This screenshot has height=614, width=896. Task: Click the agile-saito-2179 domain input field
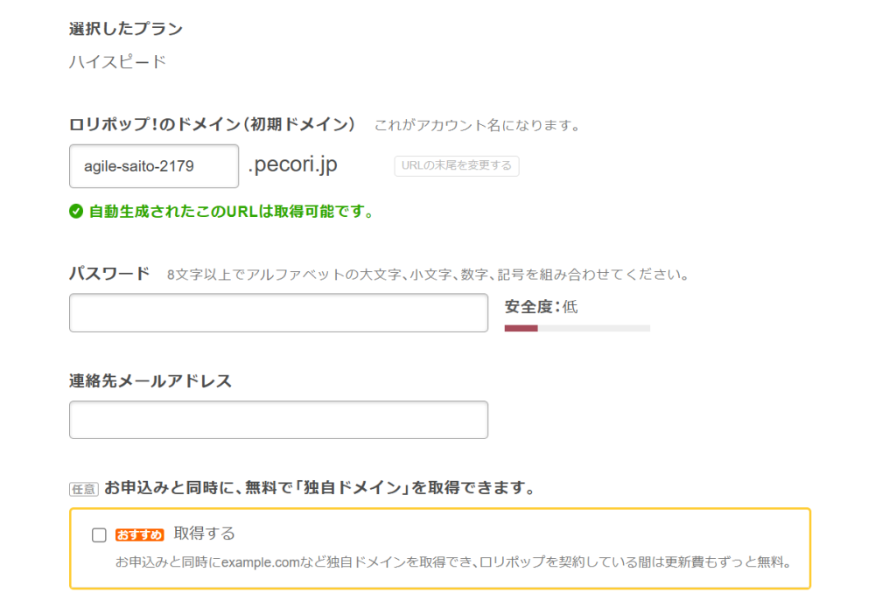coord(153,166)
